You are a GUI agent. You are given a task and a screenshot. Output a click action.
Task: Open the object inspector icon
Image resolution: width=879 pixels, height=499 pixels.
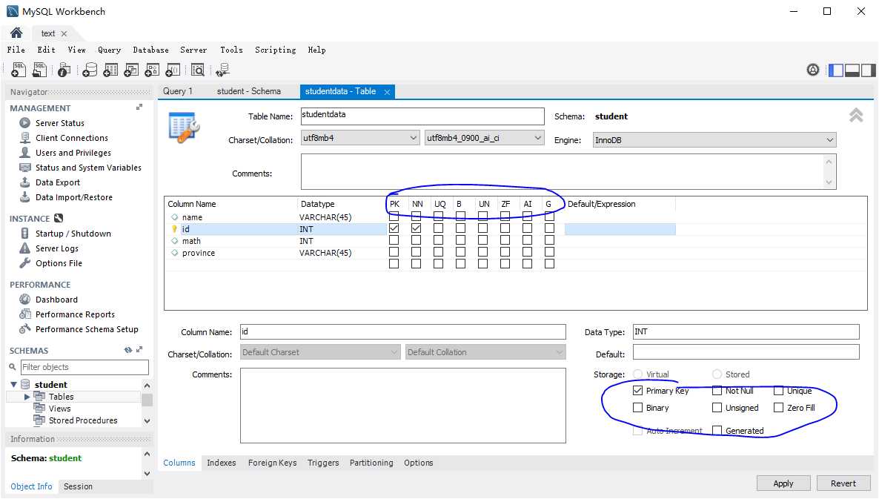[64, 70]
